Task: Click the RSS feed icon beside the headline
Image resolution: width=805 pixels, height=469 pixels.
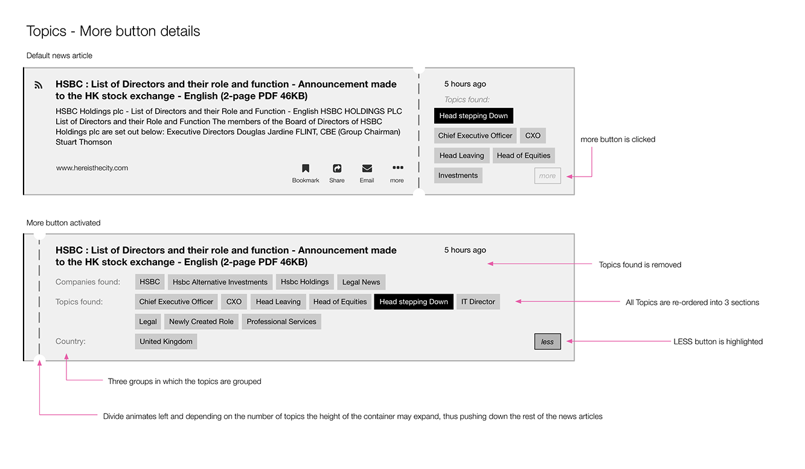Action: click(39, 86)
